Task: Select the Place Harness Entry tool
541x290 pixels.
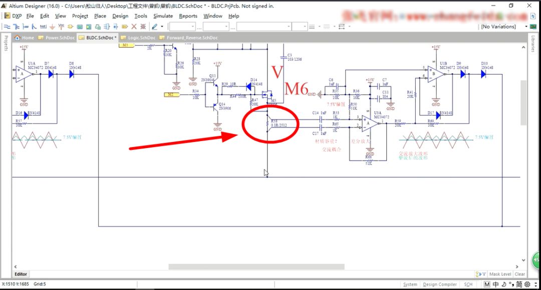Action: [116, 26]
